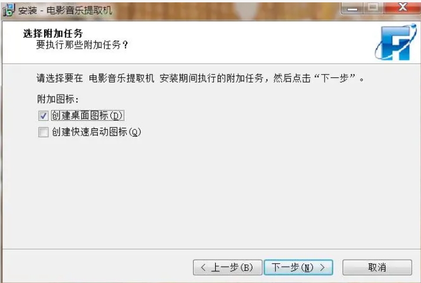Click the instruction text mentioning 下一步
The image size is (421, 283).
tap(200, 78)
